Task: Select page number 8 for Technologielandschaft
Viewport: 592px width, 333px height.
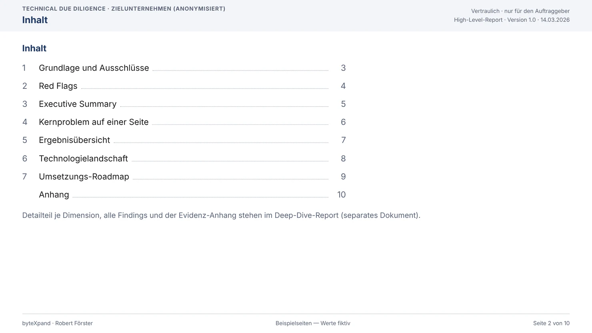Action: tap(343, 158)
